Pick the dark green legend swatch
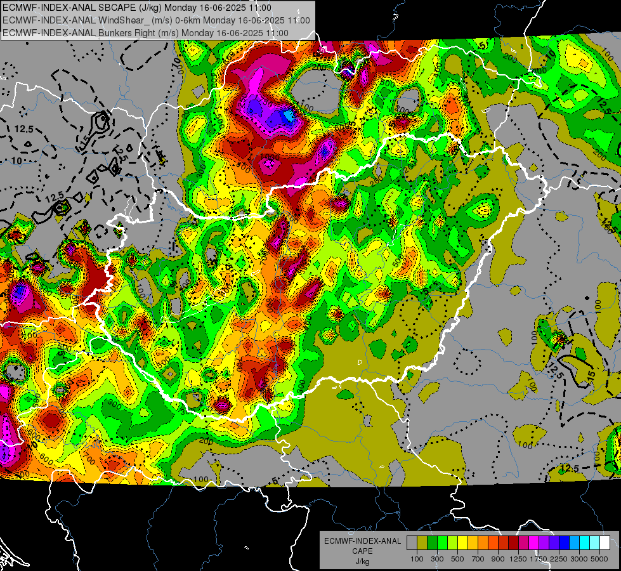621x571 pixels. [432, 543]
